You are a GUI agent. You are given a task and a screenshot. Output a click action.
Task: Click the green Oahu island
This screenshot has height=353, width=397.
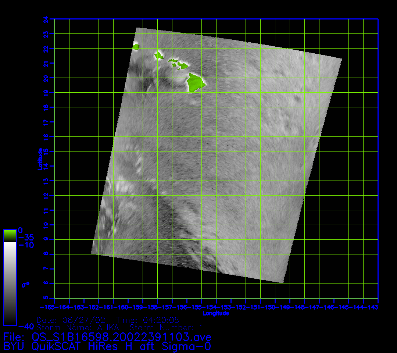point(159,56)
